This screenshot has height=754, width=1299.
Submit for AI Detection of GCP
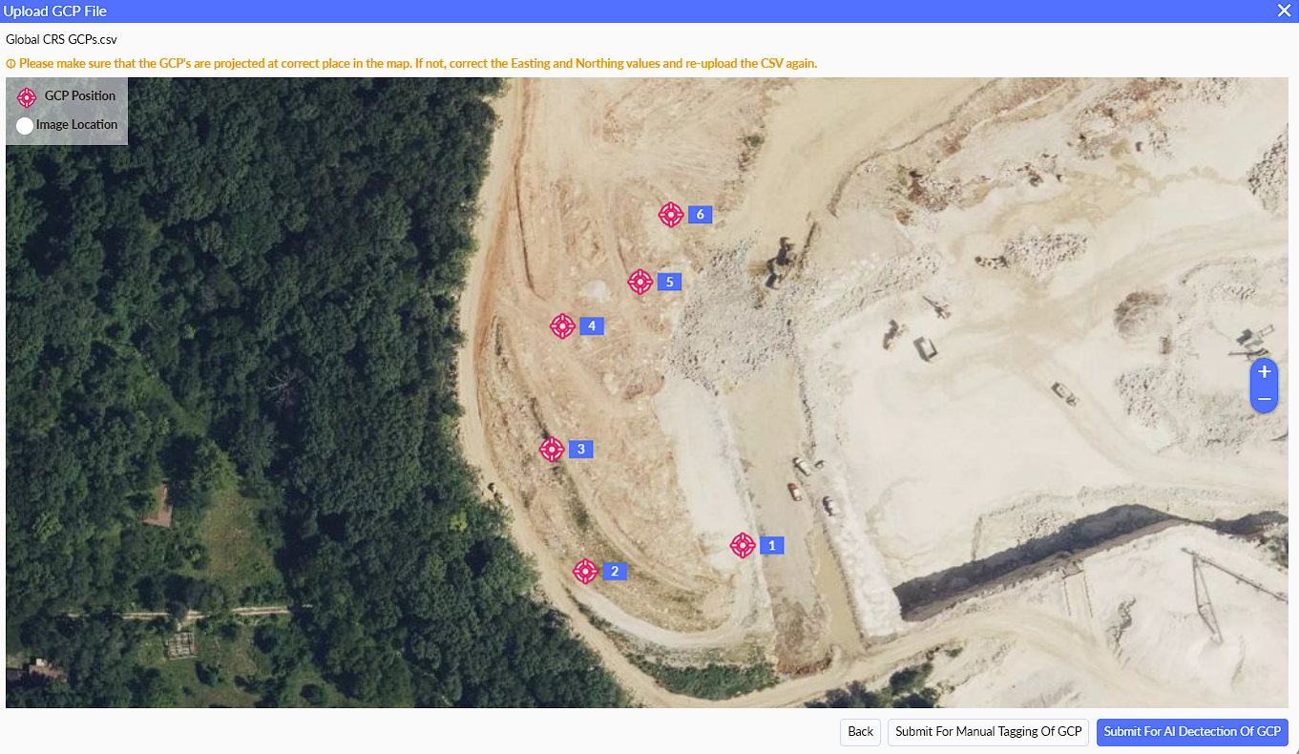coord(1192,732)
